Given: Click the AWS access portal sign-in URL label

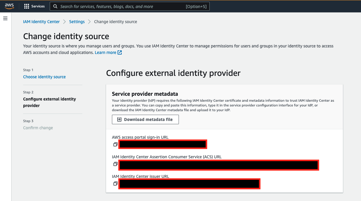Looking at the screenshot, I should click(140, 137).
